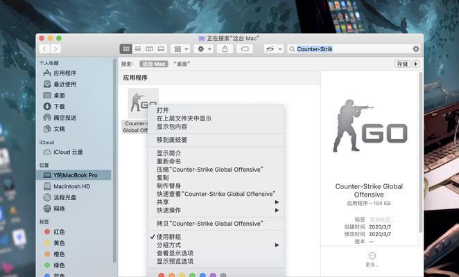The height and width of the screenshot is (277, 459).
Task: Choose 压缩"Counter-Strike Global Offensive" menu item
Action: [x=216, y=170]
